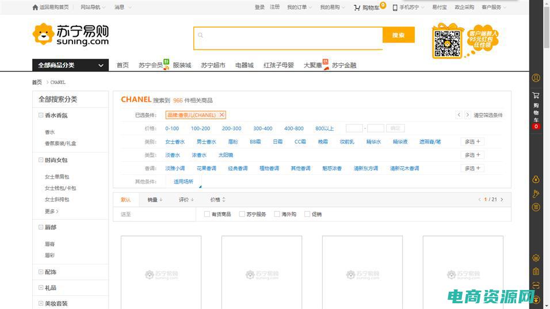Collapse the 香水香氛 category
This screenshot has width=550, height=309.
click(x=41, y=115)
